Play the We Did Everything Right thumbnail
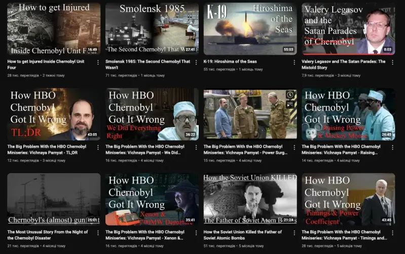Image resolution: width=405 pixels, height=254 pixels. coord(152,114)
